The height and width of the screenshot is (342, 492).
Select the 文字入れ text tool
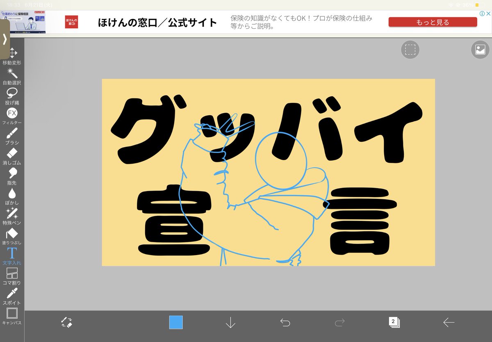click(12, 257)
